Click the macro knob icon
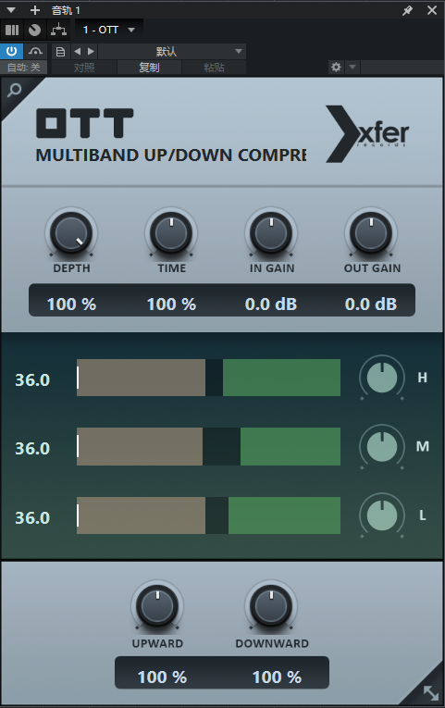This screenshot has height=708, width=445. 35,31
